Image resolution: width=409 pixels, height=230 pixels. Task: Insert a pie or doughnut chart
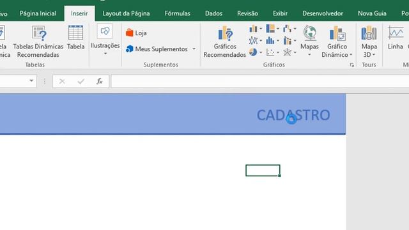click(x=253, y=52)
